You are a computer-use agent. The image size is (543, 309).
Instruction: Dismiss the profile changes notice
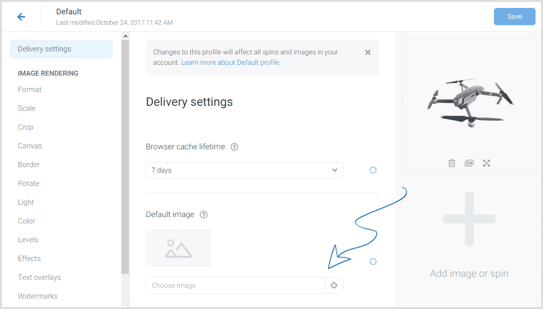pos(368,52)
